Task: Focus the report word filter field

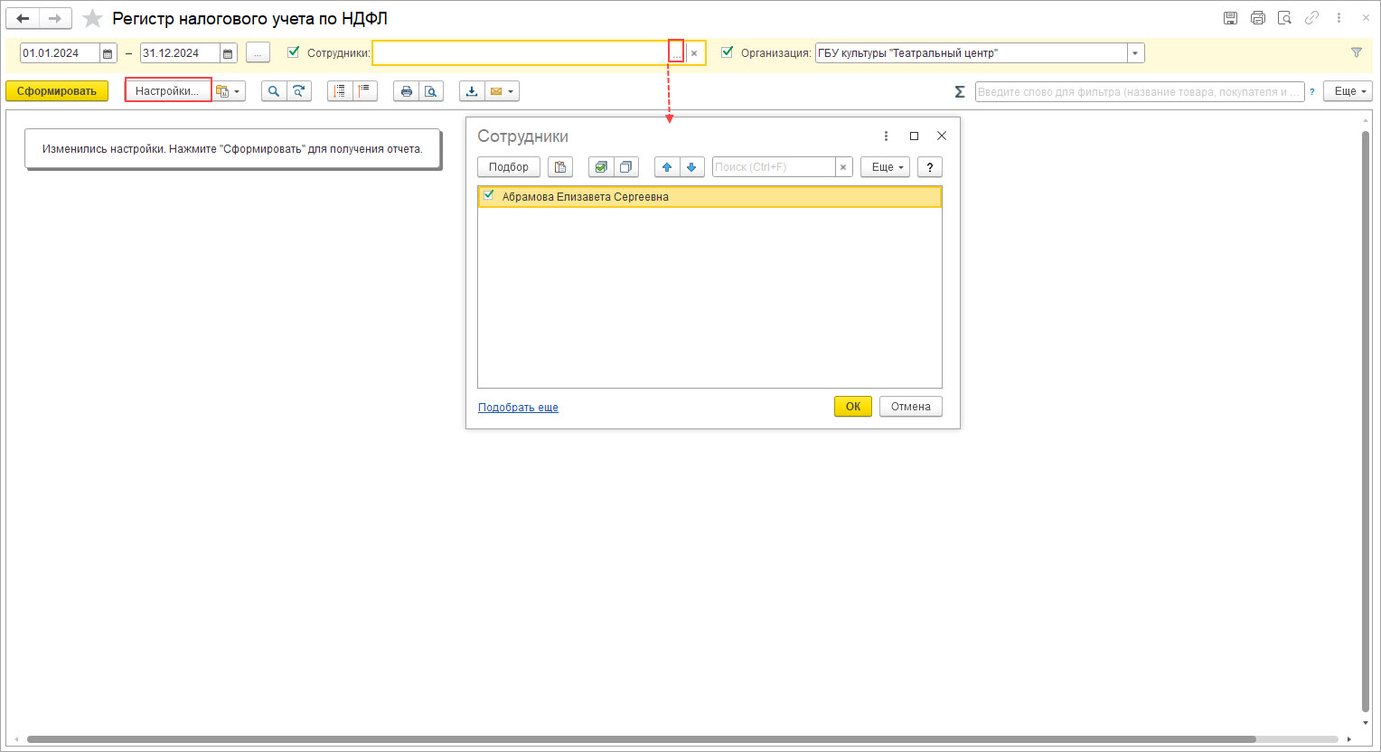Action: click(1139, 91)
